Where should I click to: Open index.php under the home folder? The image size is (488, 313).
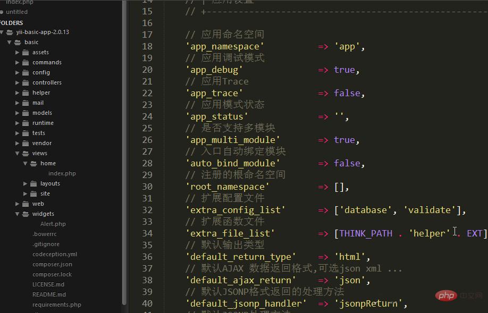[62, 173]
